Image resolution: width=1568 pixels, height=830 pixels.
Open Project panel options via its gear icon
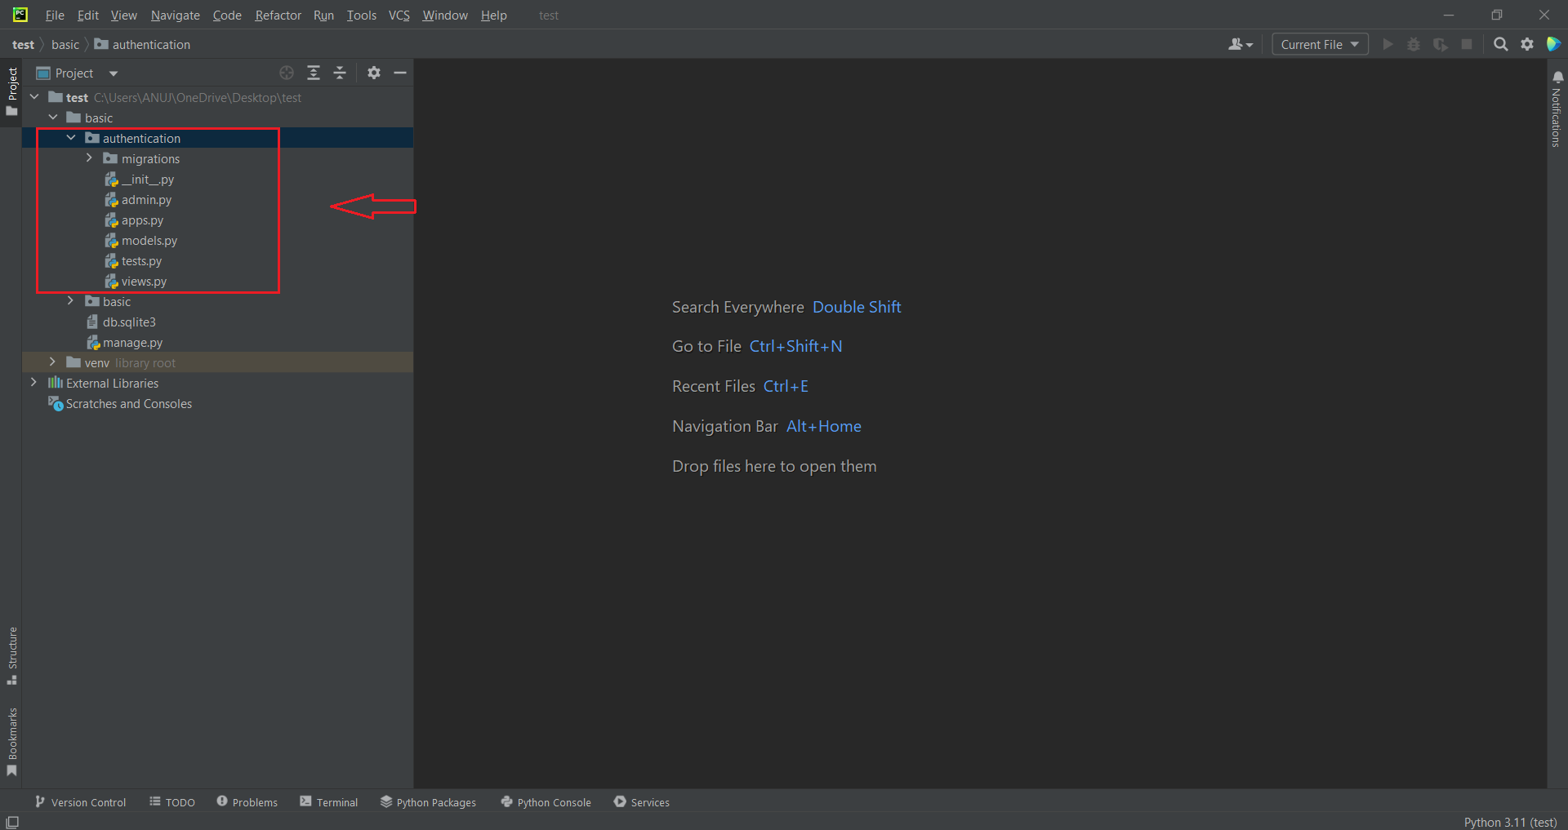pyautogui.click(x=373, y=73)
